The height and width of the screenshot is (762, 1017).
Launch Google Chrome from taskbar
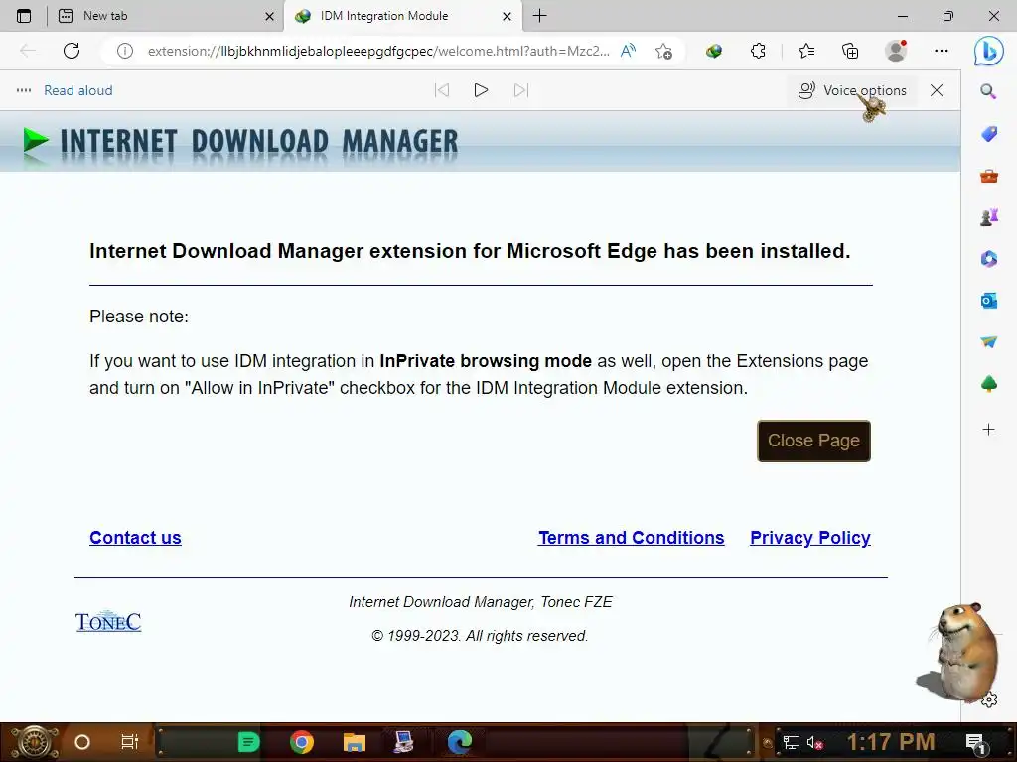click(302, 742)
